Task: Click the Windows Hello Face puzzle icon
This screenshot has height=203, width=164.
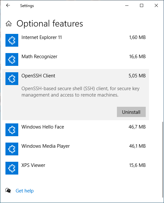Action: tap(12, 130)
